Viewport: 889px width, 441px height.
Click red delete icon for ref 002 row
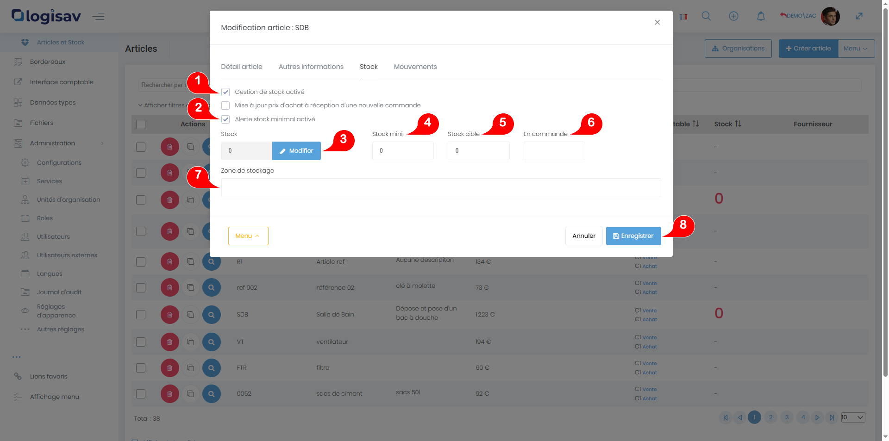pos(170,287)
